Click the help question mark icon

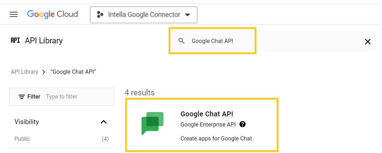click(x=242, y=124)
